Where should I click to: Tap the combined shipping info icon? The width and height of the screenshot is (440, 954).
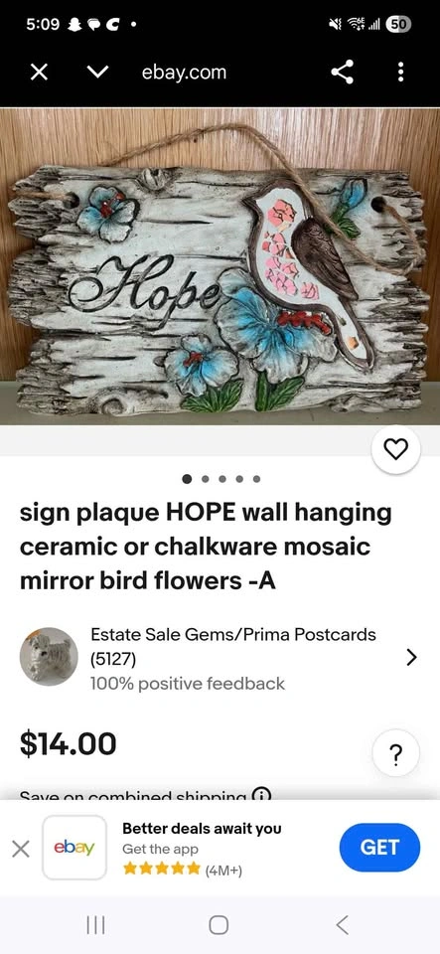[262, 795]
